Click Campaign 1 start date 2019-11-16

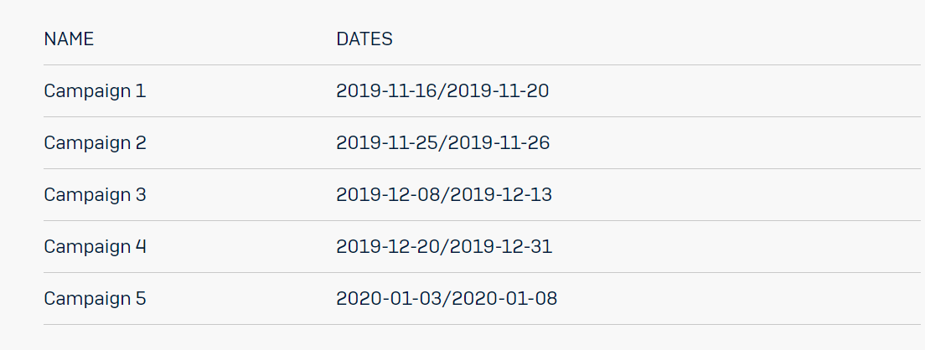click(388, 91)
